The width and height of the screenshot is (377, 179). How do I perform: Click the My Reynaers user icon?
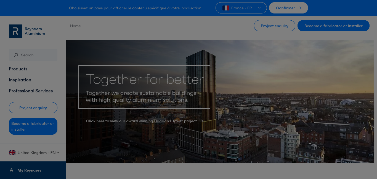click(x=11, y=170)
